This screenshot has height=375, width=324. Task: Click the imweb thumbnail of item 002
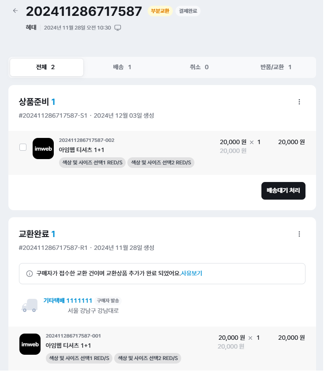click(43, 149)
